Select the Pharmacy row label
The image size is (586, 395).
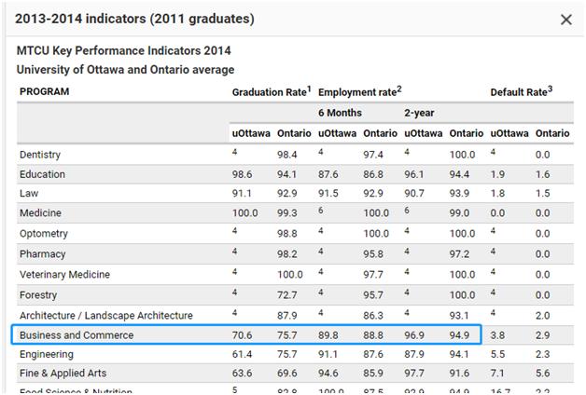pos(43,254)
